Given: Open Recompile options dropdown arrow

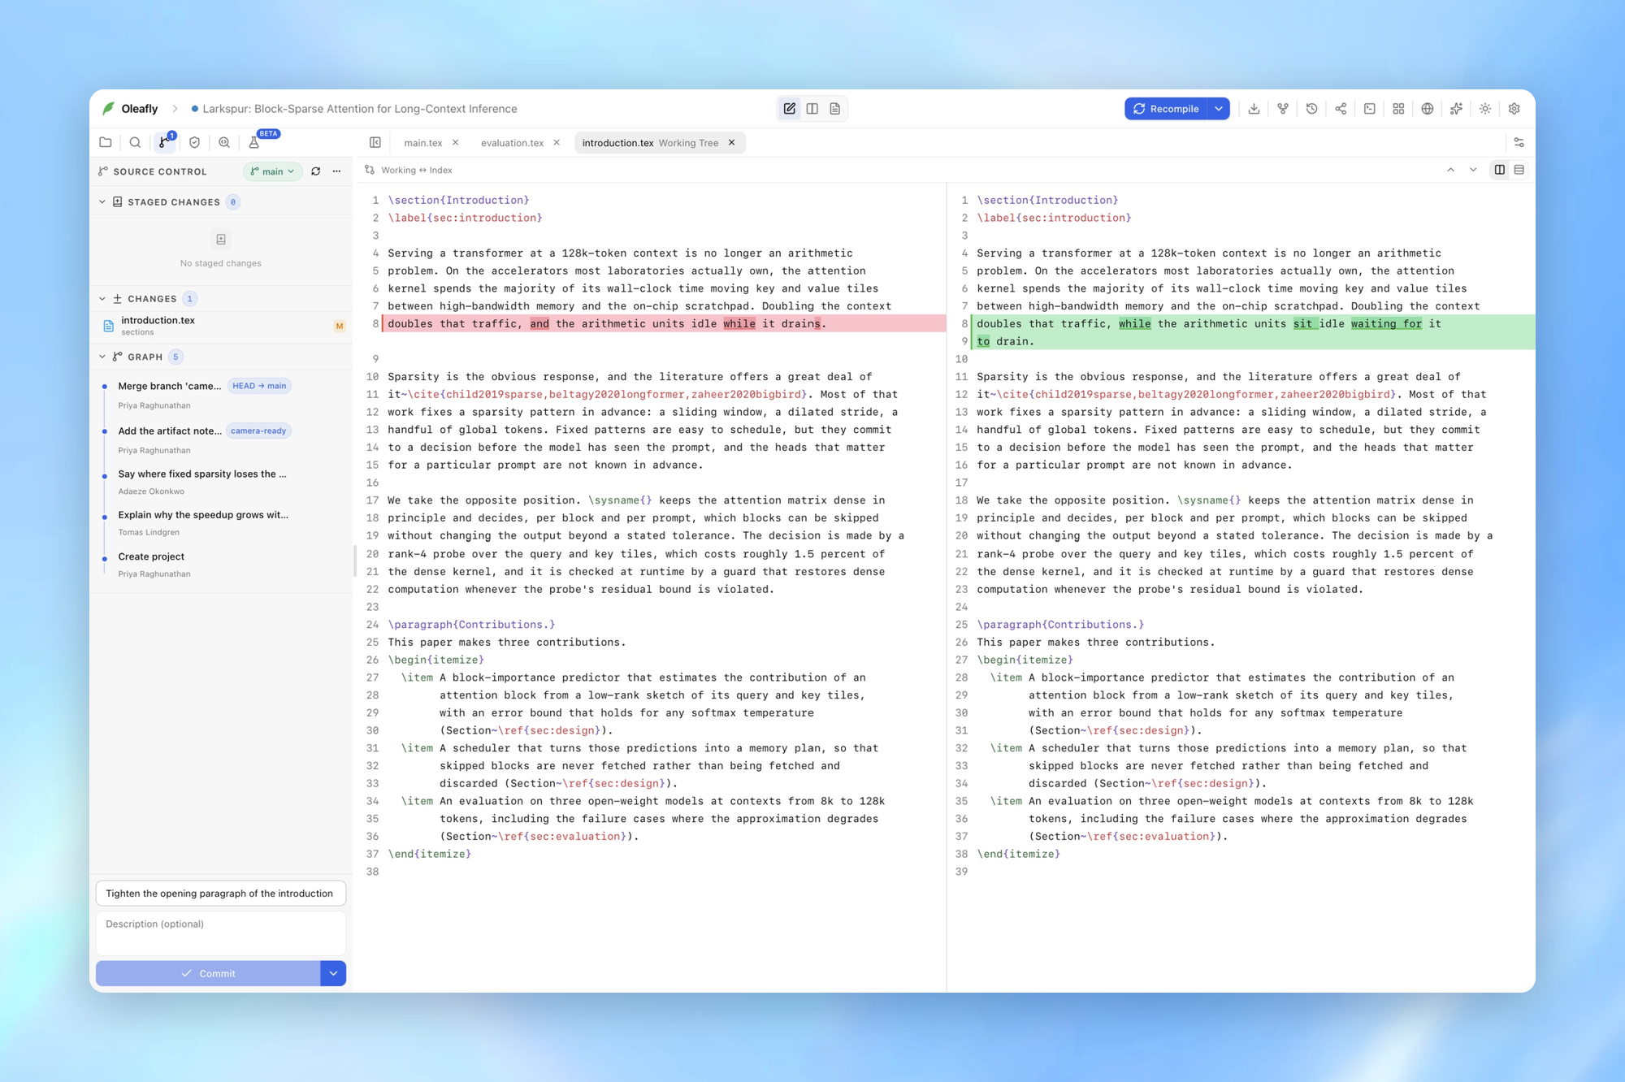Looking at the screenshot, I should point(1219,109).
